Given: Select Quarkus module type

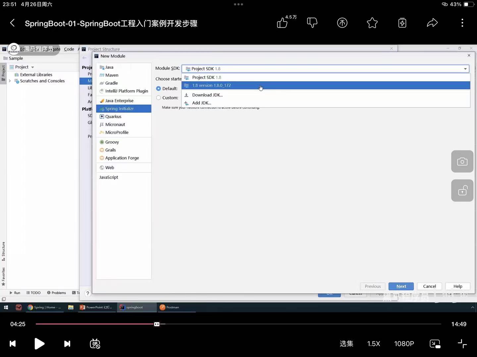Looking at the screenshot, I should [124, 116].
